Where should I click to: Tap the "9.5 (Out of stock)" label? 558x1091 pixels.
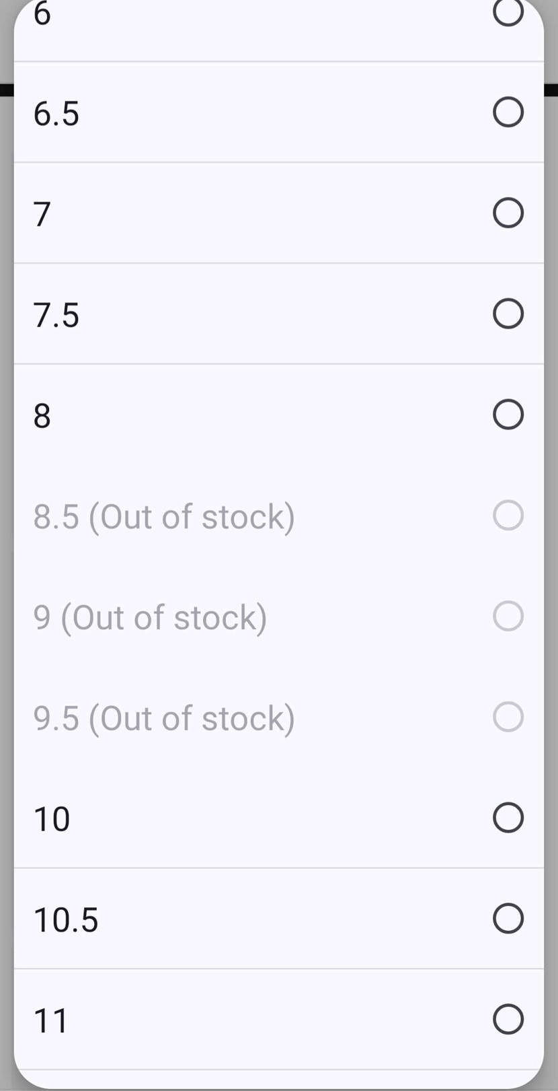(164, 718)
